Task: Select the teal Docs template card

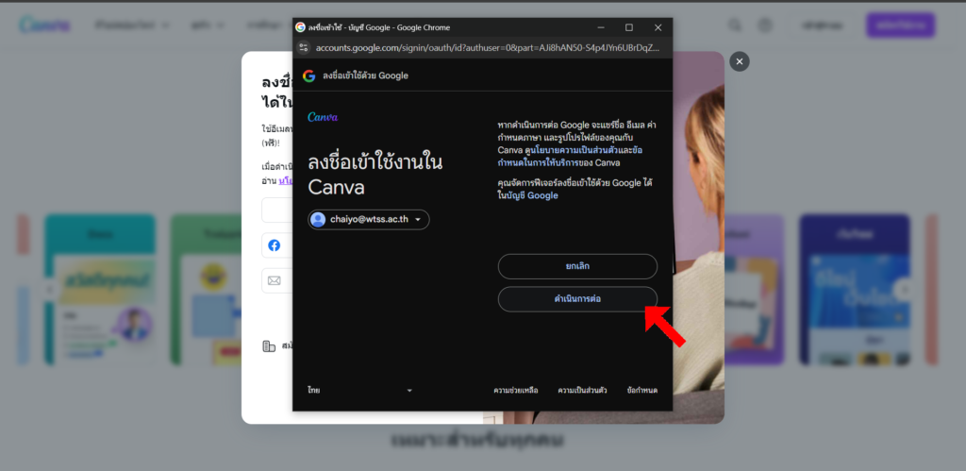Action: click(x=100, y=289)
